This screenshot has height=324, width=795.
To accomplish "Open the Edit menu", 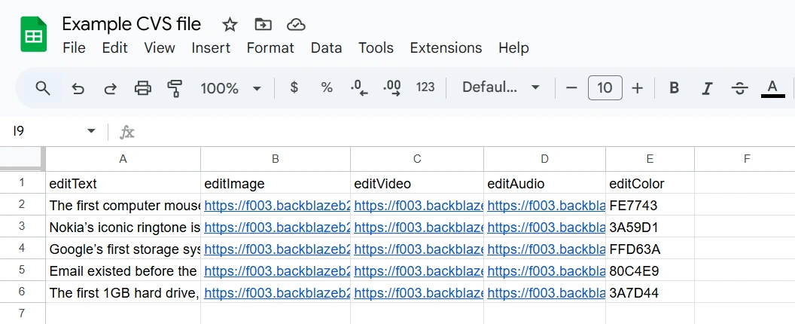I will click(x=114, y=47).
